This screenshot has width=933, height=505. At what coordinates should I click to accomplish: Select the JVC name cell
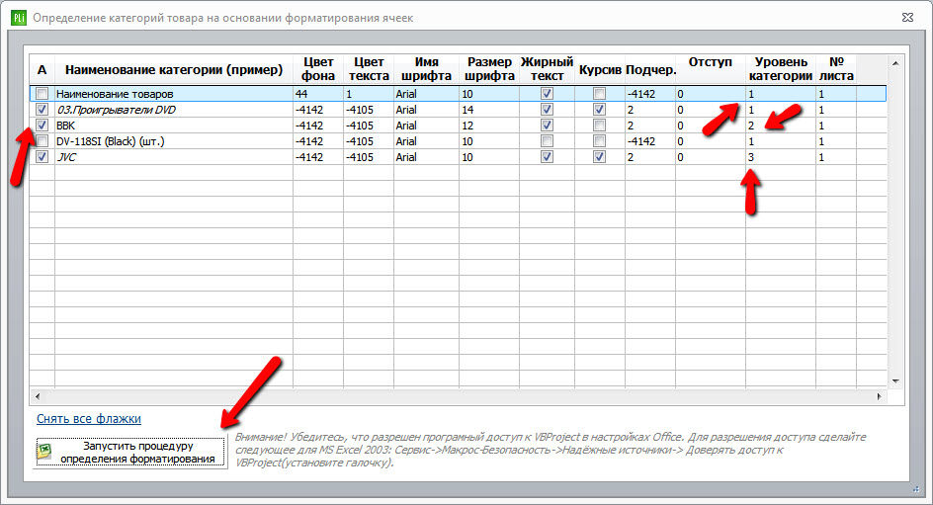(x=174, y=157)
